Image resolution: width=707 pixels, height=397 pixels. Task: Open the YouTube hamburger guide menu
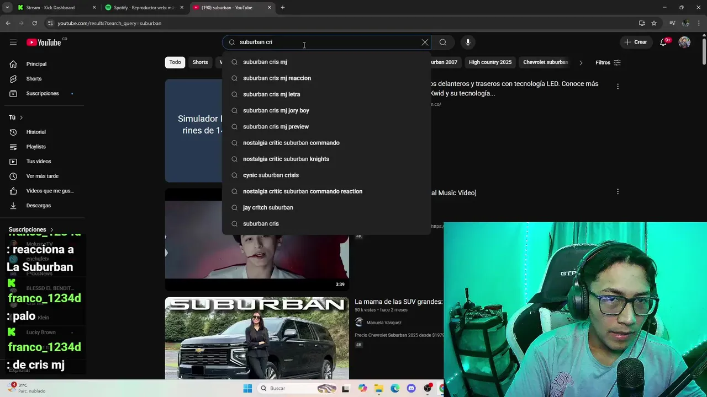(x=13, y=42)
